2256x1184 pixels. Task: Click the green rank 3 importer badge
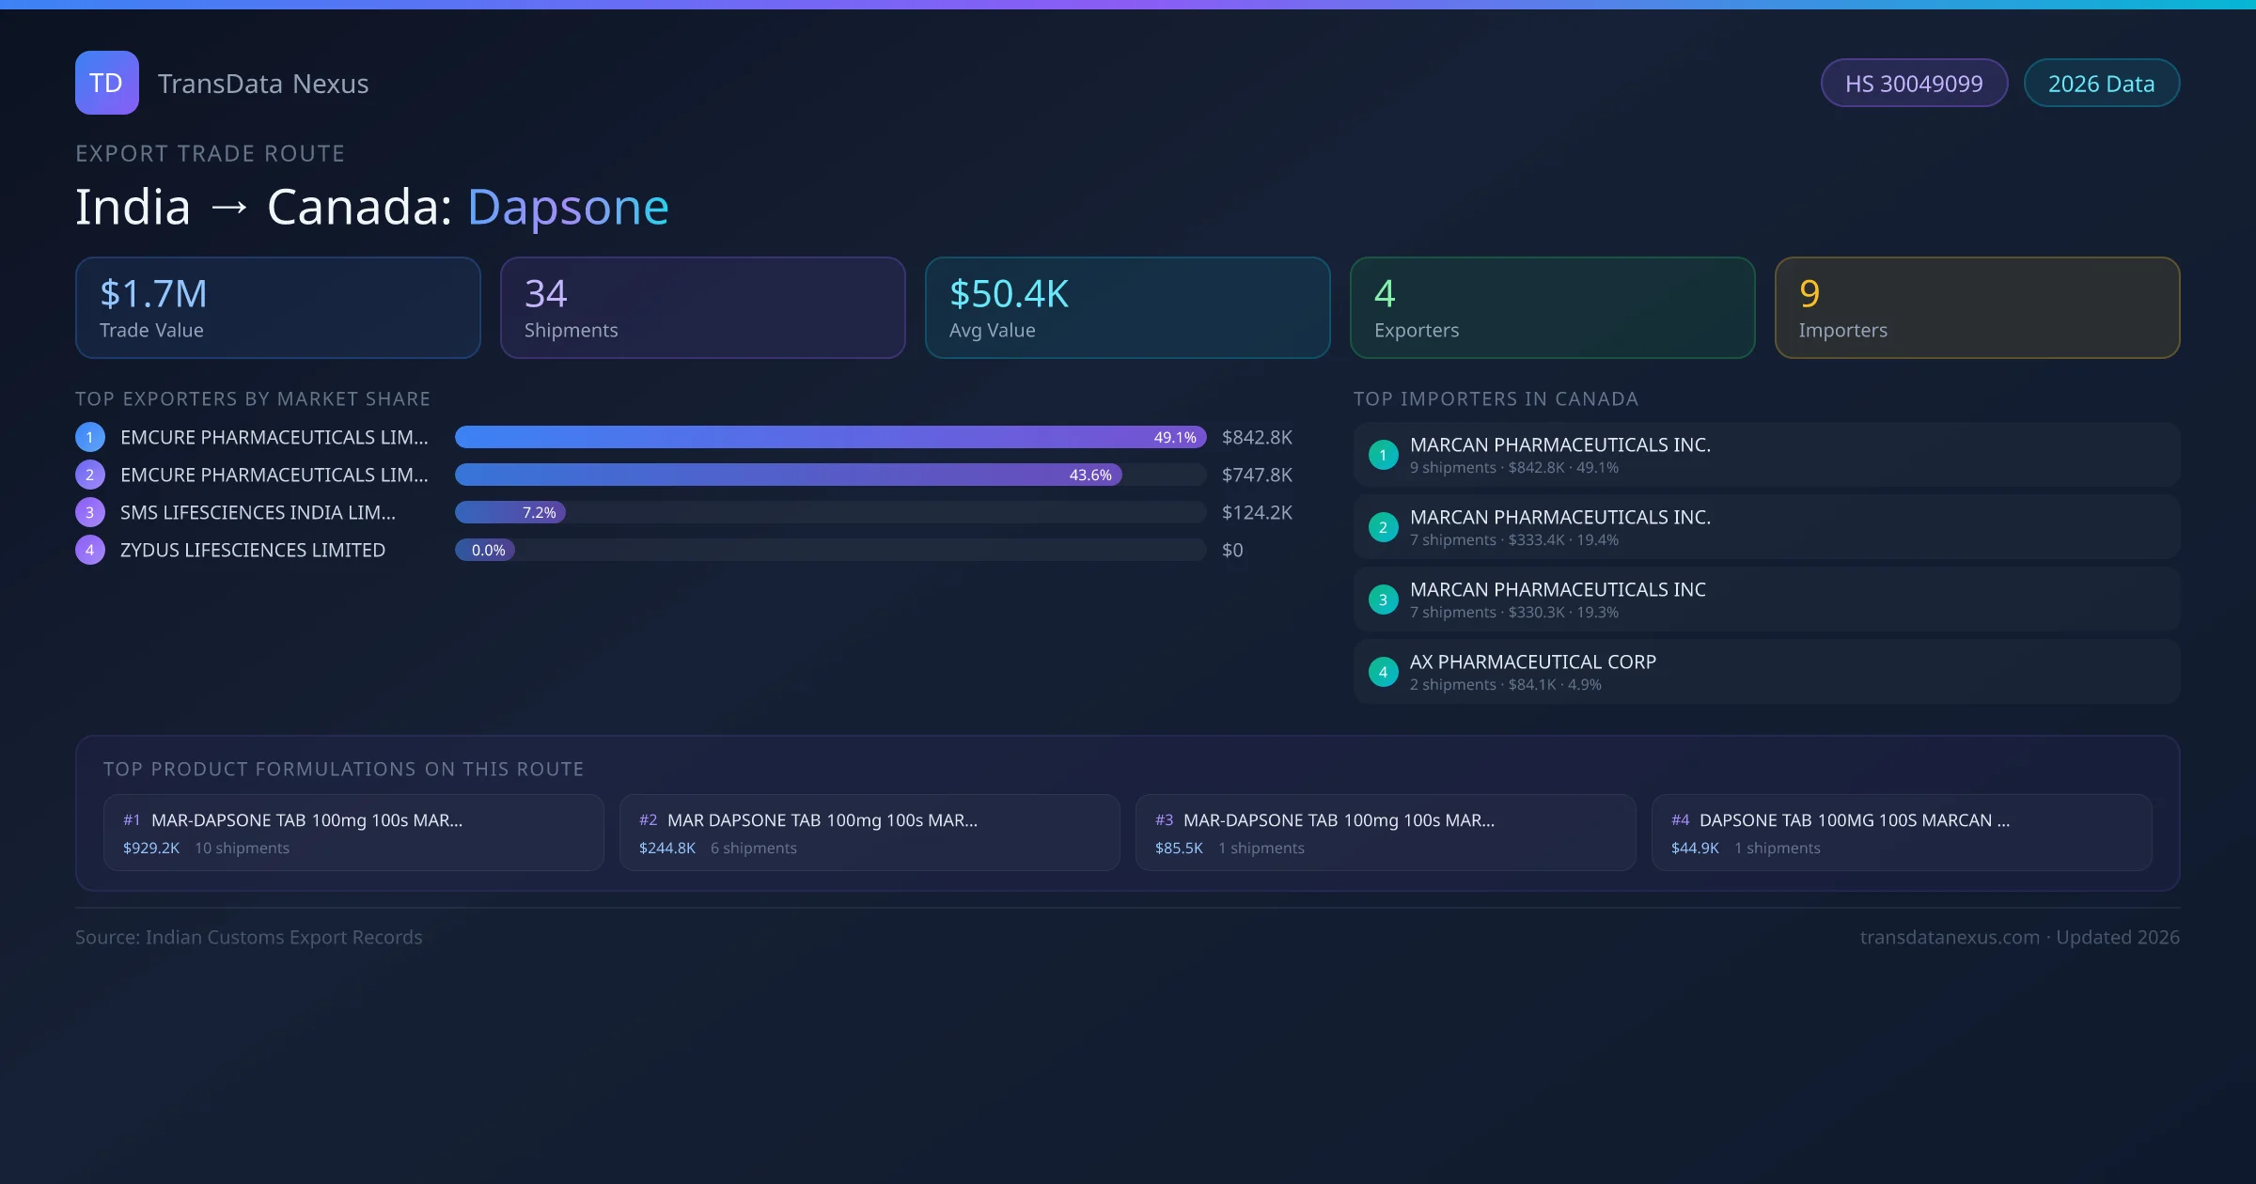[x=1383, y=600]
